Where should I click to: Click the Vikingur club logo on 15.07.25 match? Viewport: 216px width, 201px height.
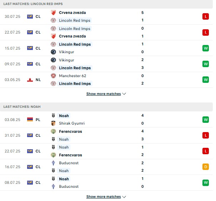coord(53,52)
